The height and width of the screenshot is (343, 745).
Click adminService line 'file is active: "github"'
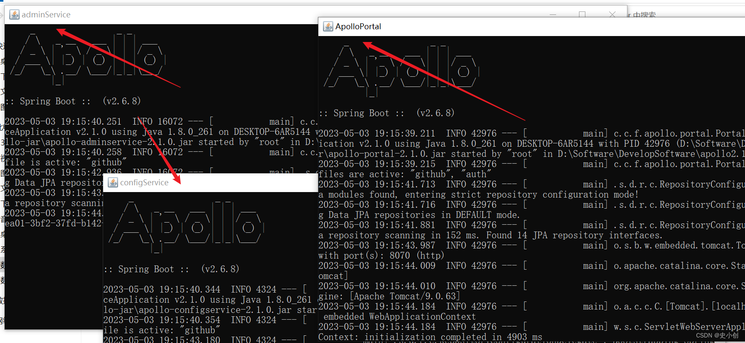point(66,162)
